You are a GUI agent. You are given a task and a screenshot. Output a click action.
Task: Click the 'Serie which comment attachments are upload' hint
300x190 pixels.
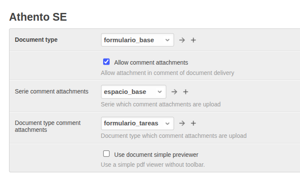(160, 104)
